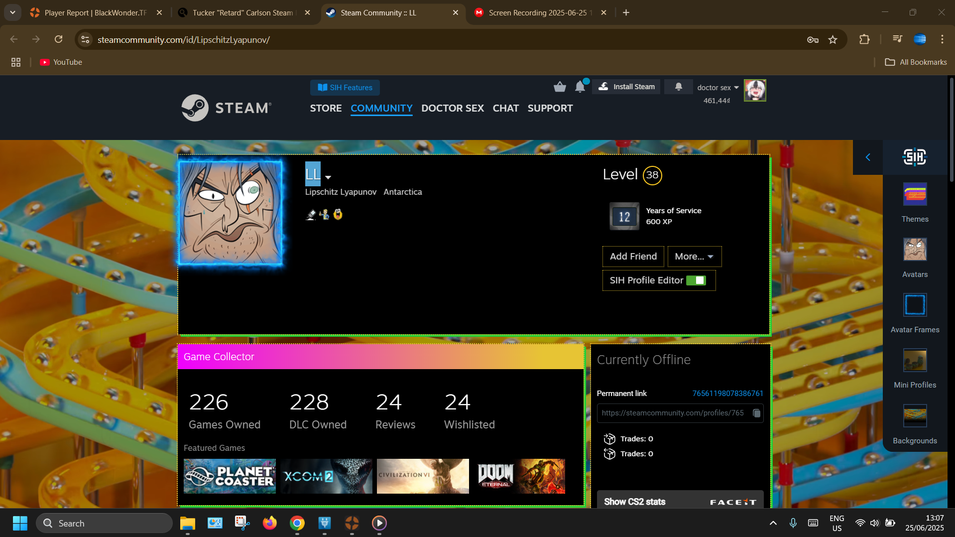955x537 pixels.
Task: Collapse the SIH sidebar with the arrow
Action: (868, 157)
